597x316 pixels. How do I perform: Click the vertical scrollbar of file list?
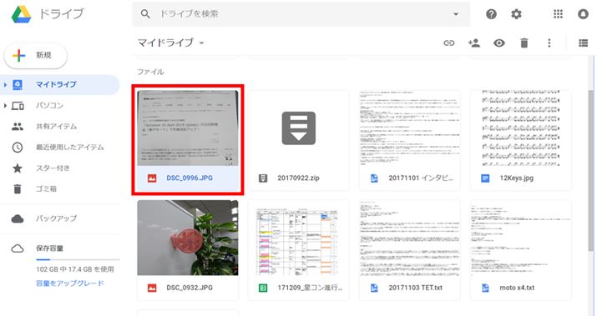click(x=591, y=171)
